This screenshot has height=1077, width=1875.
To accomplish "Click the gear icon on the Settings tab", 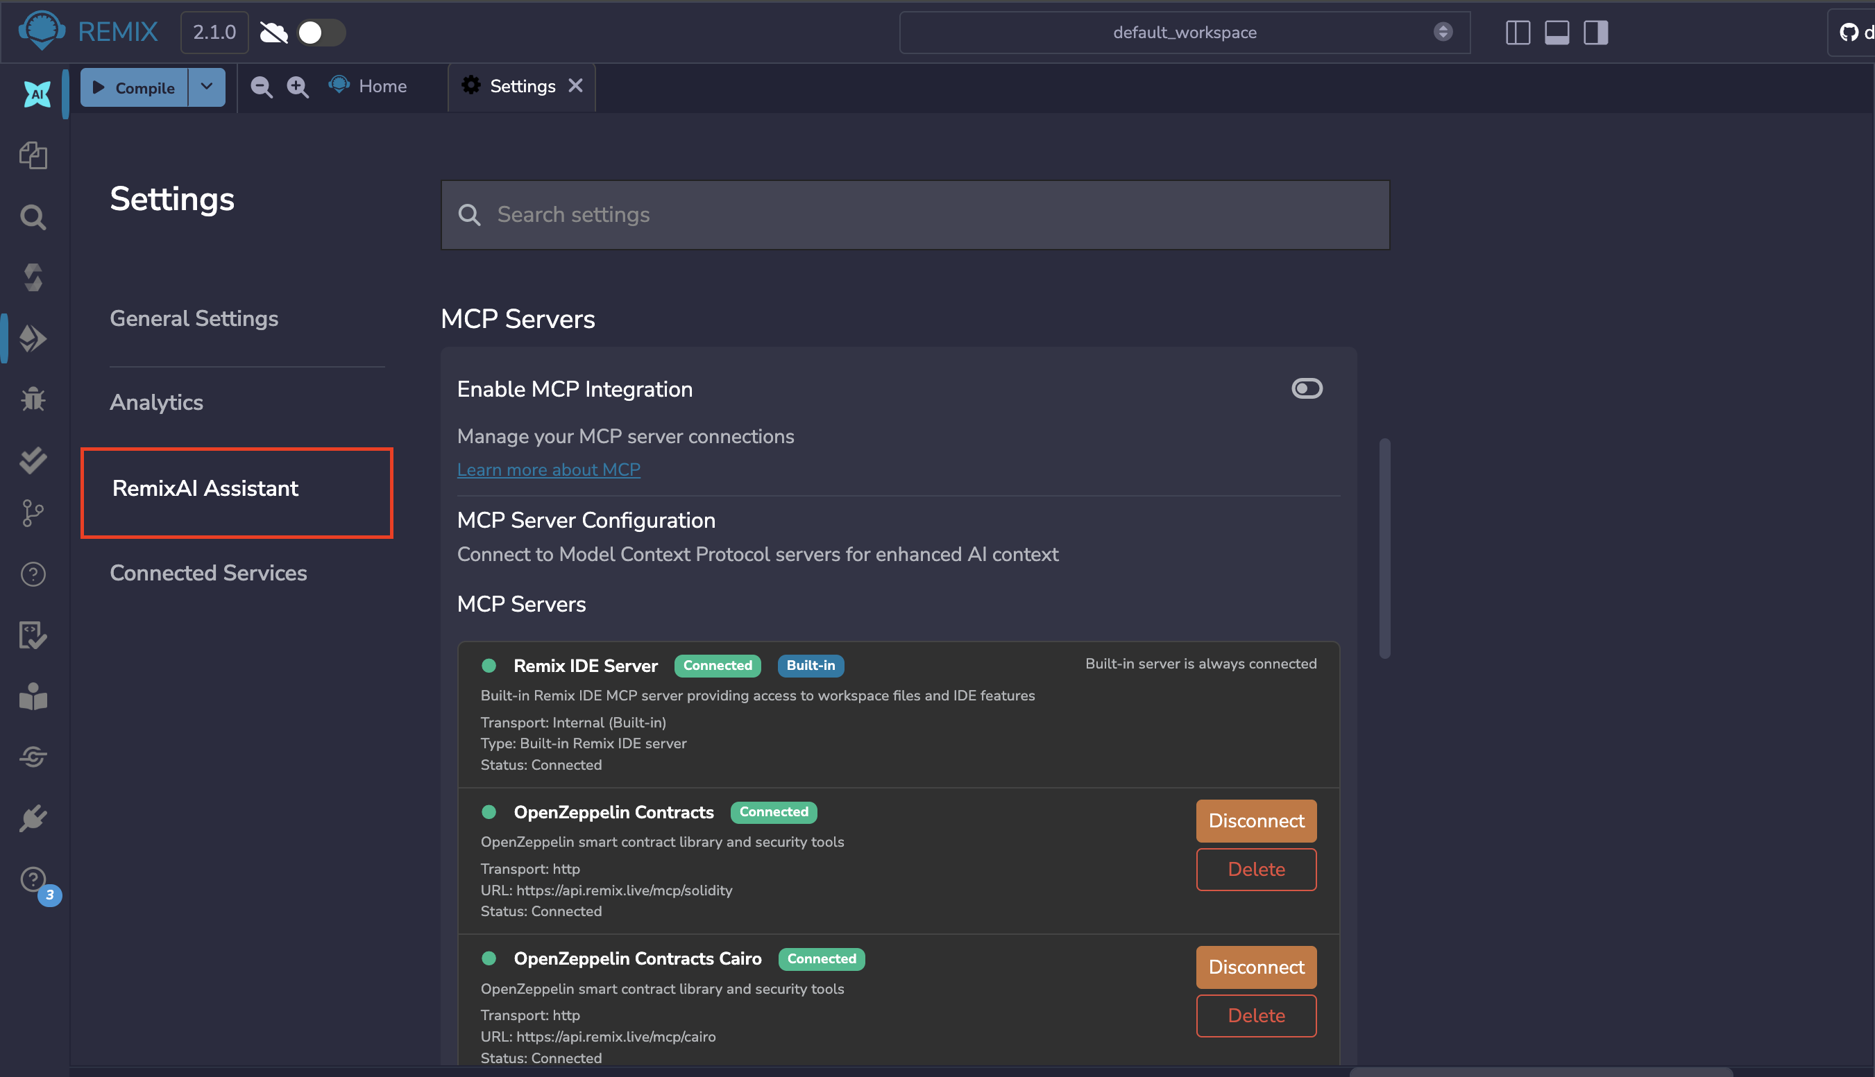I will coord(470,86).
